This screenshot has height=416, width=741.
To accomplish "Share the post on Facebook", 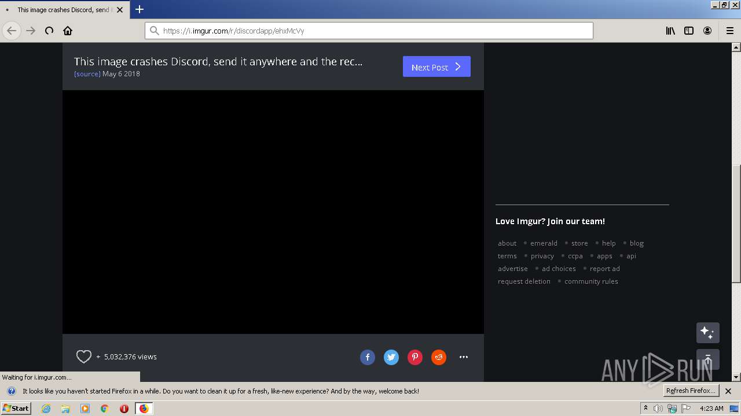I will (x=368, y=357).
